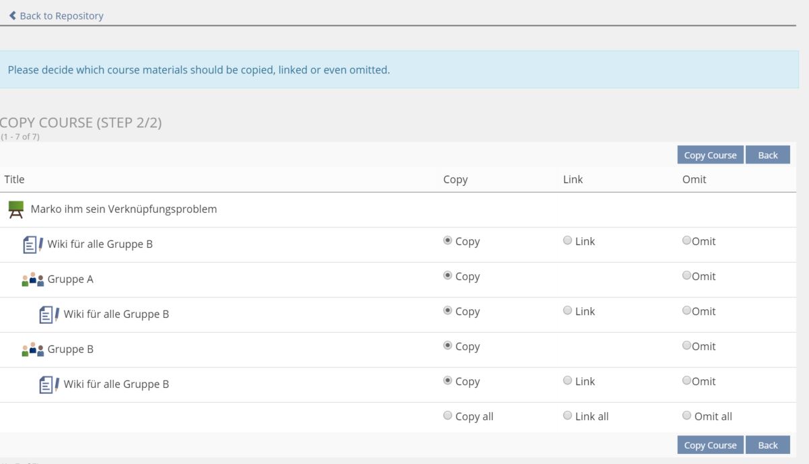Image resolution: width=809 pixels, height=464 pixels.
Task: Select Link for the first wiki row
Action: tap(567, 241)
